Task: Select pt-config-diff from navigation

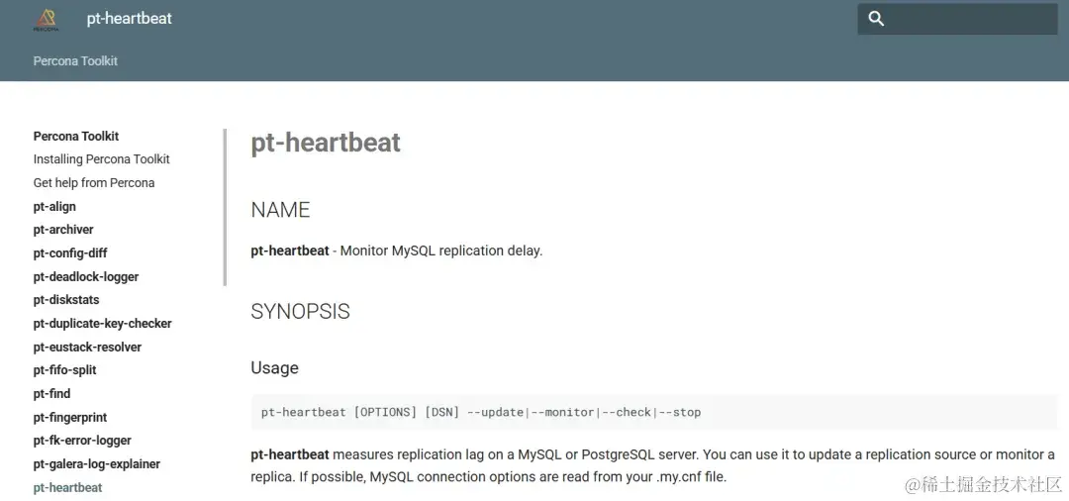Action: coord(70,253)
